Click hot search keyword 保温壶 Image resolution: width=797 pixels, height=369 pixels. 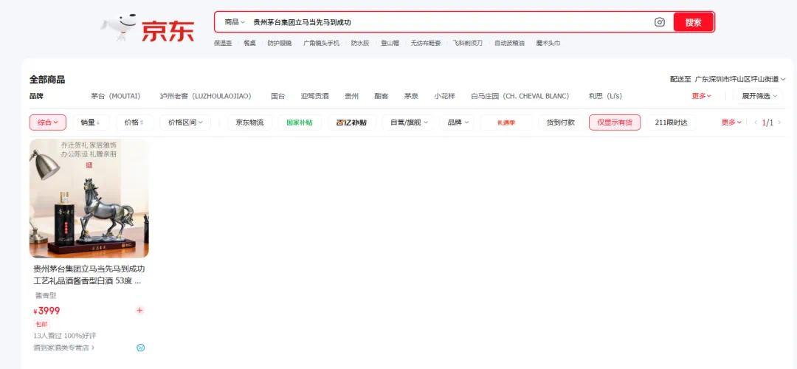click(x=223, y=44)
